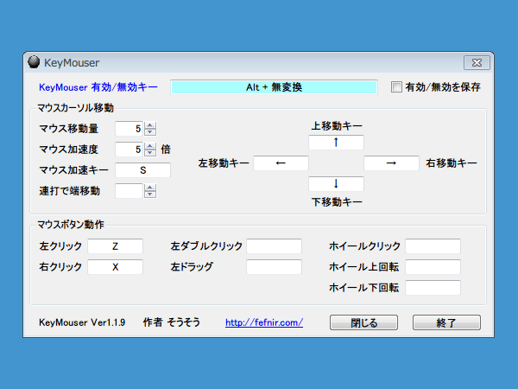Image resolution: width=518 pixels, height=389 pixels.
Task: Click the KeyMouser 有効/無効キー label
Action: click(98, 87)
